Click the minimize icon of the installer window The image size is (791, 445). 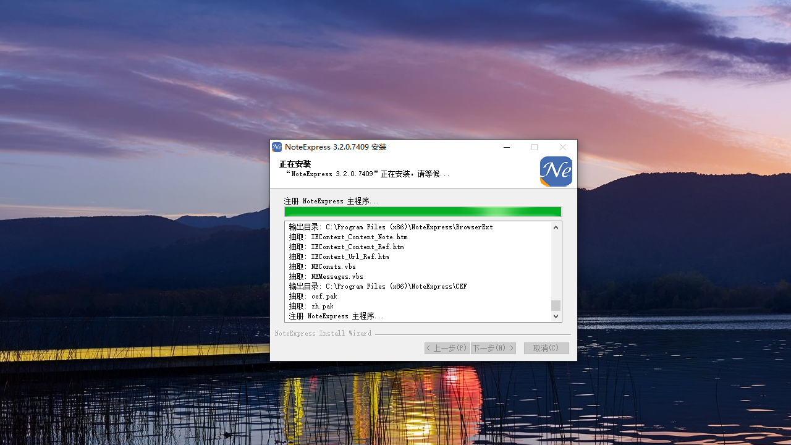pos(507,147)
